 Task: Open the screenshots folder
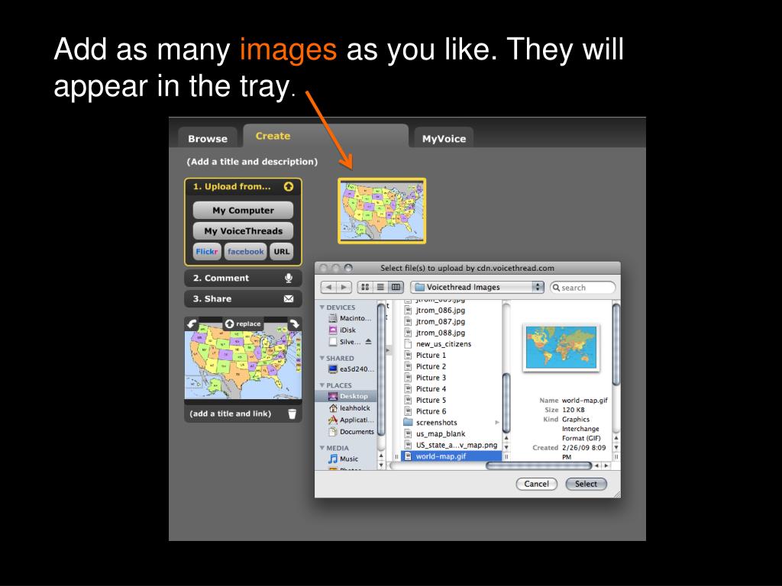(451, 423)
